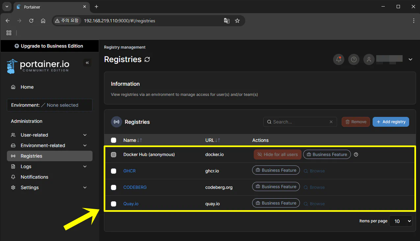Click the Upgrade to Business Edition banner
This screenshot has width=420, height=241.
49,46
